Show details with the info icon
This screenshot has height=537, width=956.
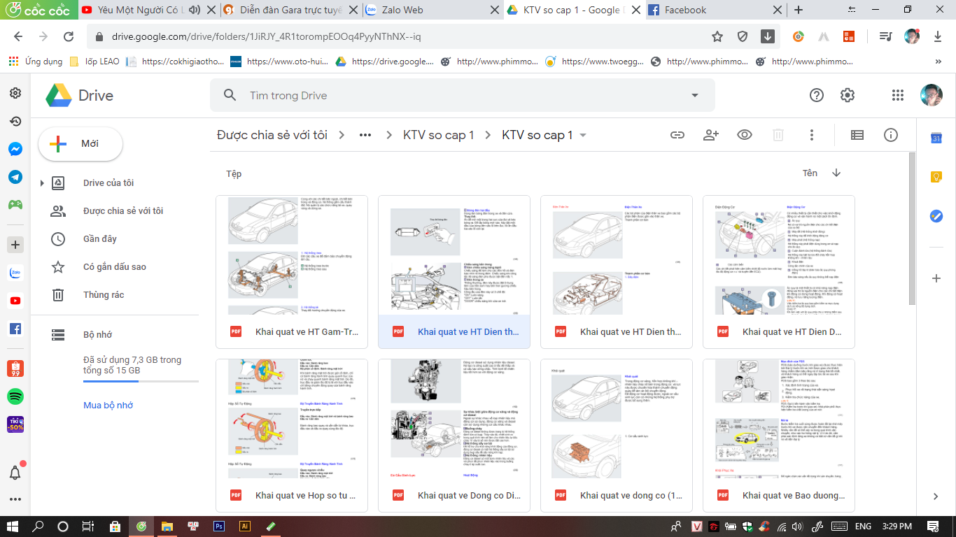pyautogui.click(x=890, y=135)
